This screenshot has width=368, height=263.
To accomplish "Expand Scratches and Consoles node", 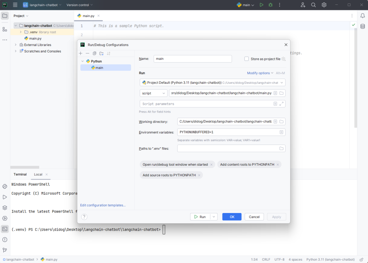I will tap(16, 51).
